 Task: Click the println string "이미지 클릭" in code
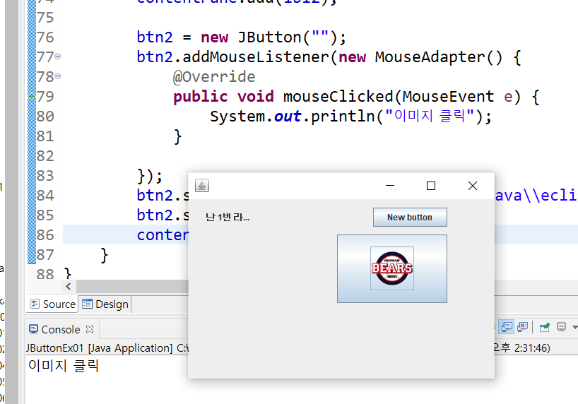[430, 116]
